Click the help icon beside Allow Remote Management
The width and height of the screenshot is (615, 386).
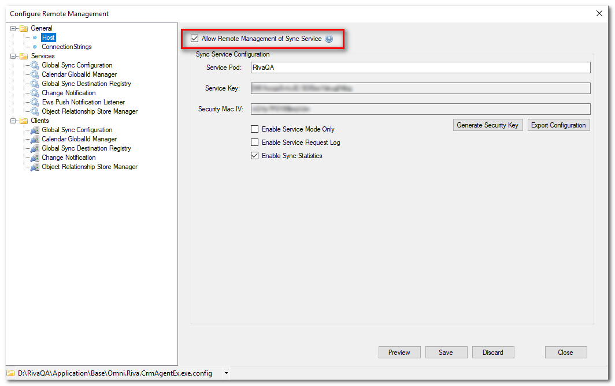pos(329,39)
